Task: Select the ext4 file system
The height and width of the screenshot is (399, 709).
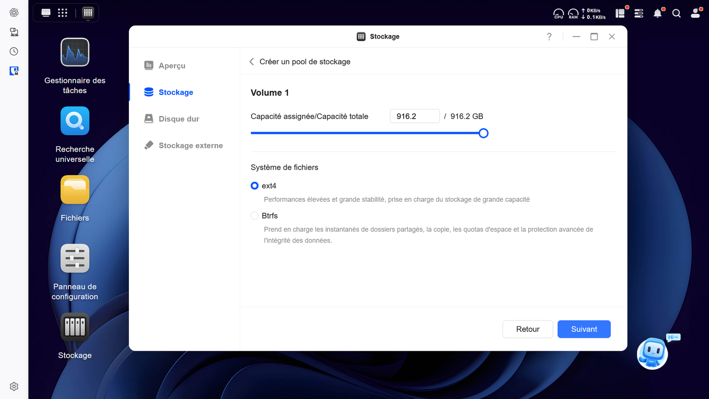Action: pyautogui.click(x=254, y=186)
